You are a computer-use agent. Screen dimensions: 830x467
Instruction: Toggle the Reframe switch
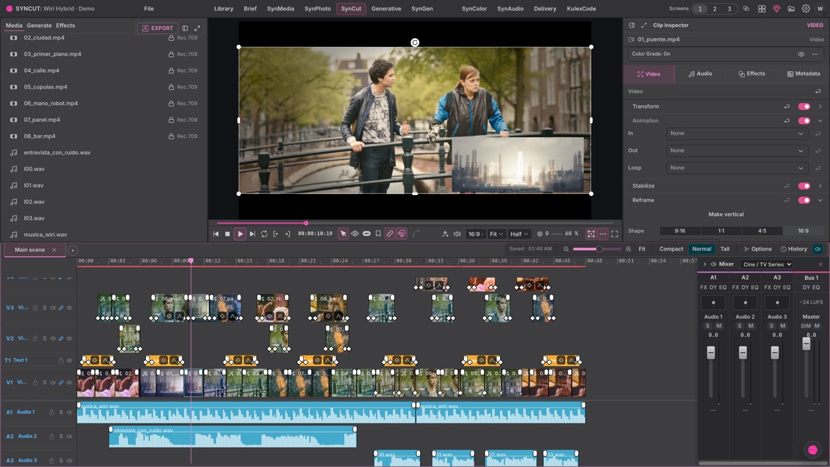pyautogui.click(x=804, y=200)
